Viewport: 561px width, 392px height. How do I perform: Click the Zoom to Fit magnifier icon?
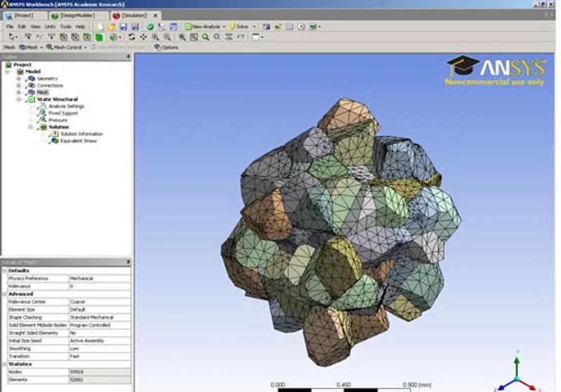point(205,37)
